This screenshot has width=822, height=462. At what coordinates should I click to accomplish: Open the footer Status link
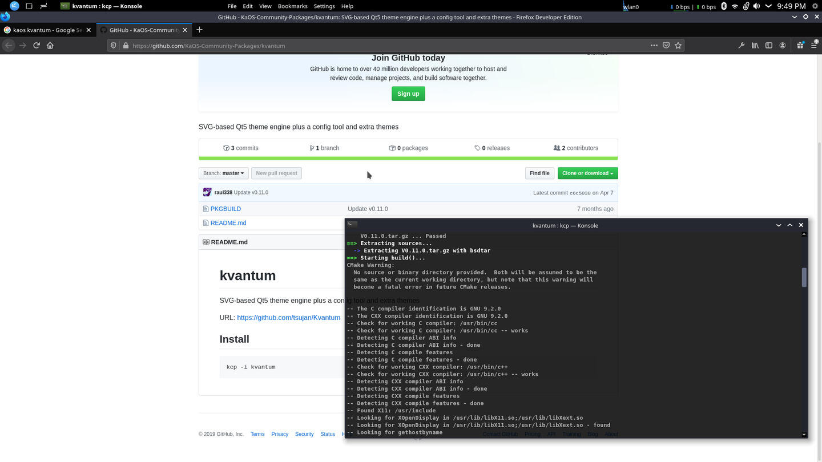tap(328, 434)
